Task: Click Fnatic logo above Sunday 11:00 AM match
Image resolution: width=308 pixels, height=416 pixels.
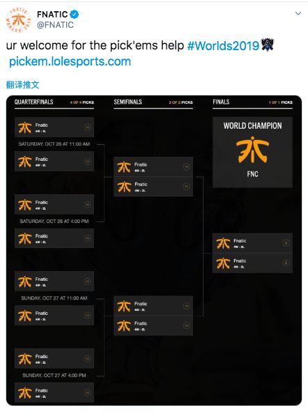Action: click(24, 282)
